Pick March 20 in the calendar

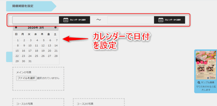point(49,51)
